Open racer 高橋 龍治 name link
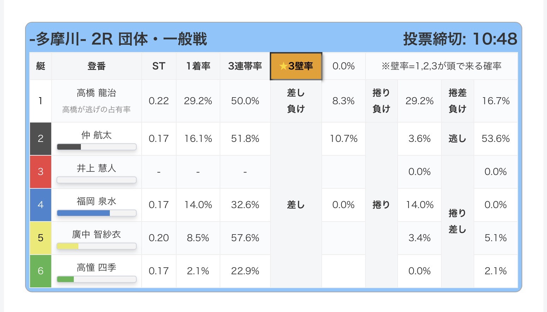Image resolution: width=547 pixels, height=312 pixels. coord(96,93)
